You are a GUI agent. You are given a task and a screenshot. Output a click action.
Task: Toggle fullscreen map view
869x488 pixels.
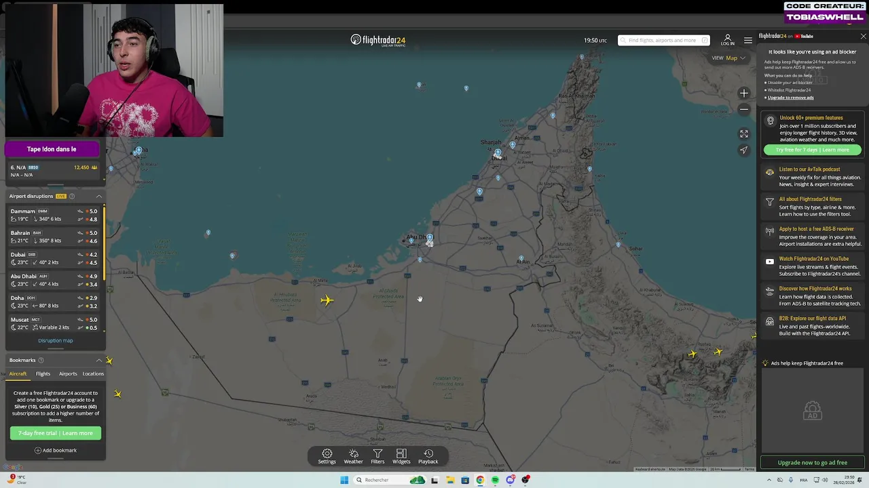point(744,134)
